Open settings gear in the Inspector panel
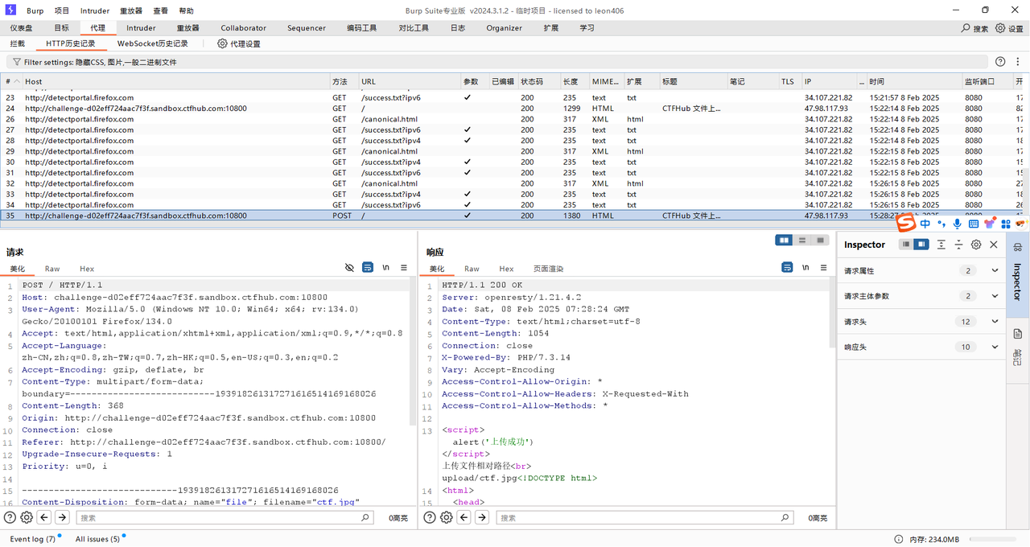 pyautogui.click(x=976, y=245)
